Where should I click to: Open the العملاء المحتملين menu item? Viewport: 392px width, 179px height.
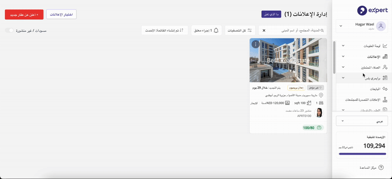364,67
